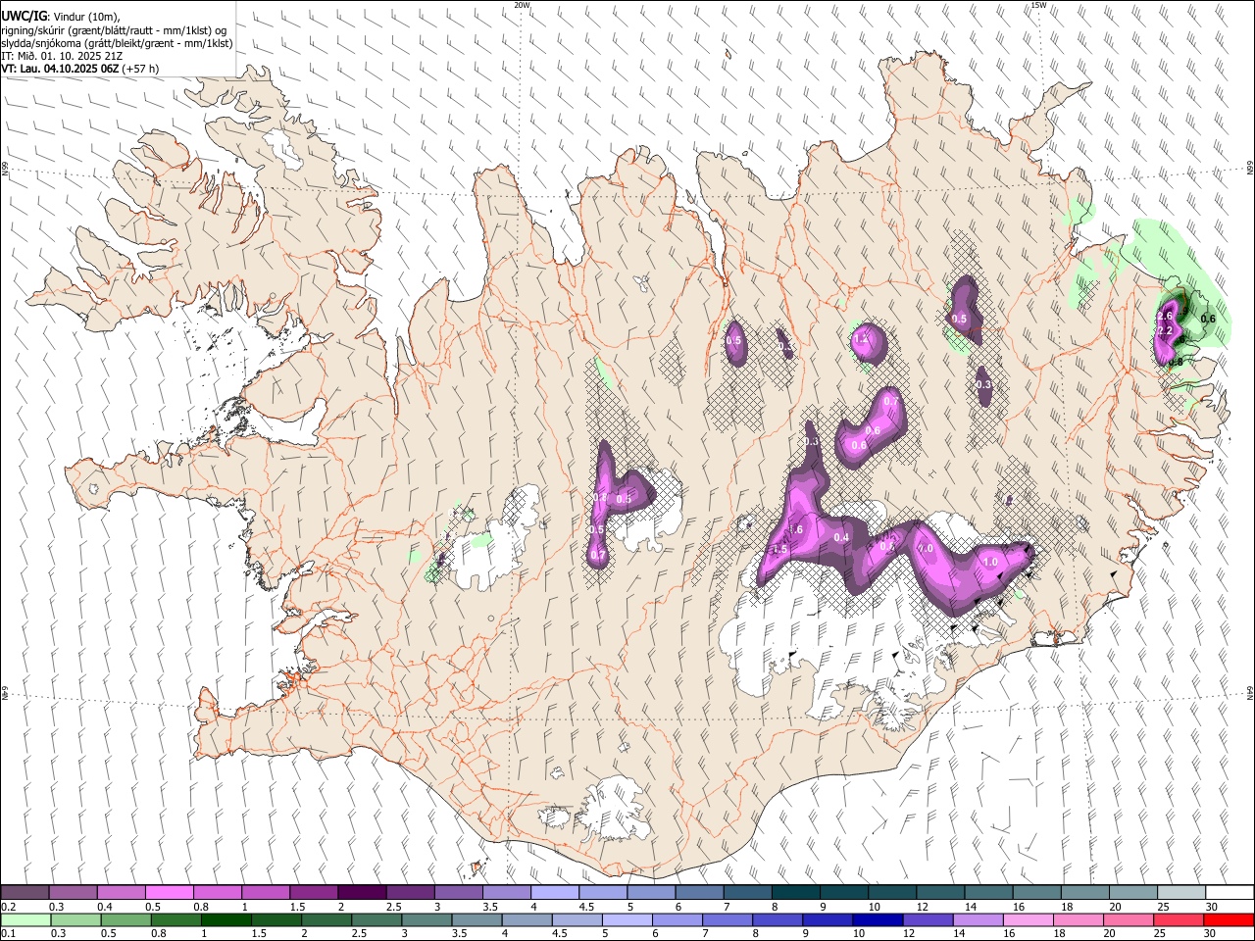Click the 'VT: Lau. 04.10.2025 06Z (+57 h)' line
Viewport: 1255px width, 941px height.
tap(80, 69)
